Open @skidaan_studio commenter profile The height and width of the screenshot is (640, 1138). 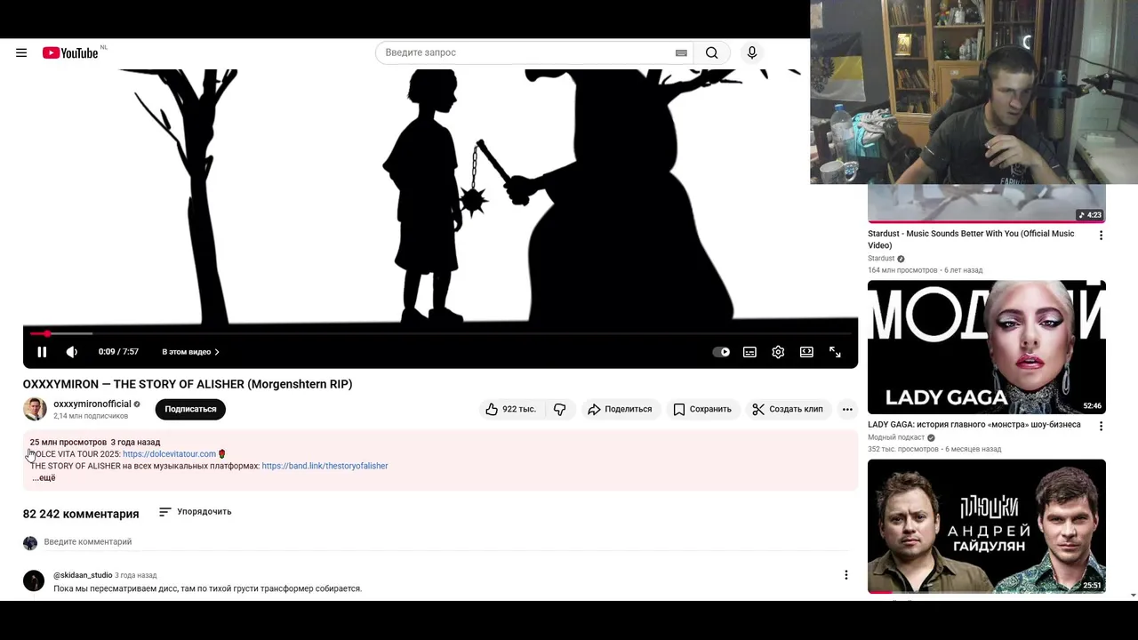(83, 575)
